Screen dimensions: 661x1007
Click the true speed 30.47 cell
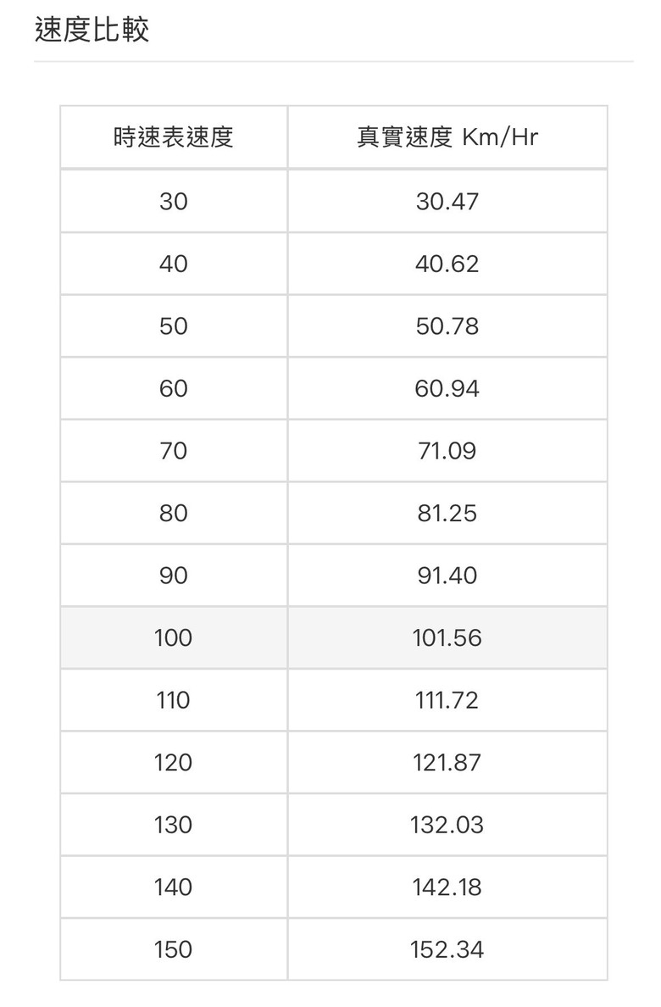click(x=447, y=202)
